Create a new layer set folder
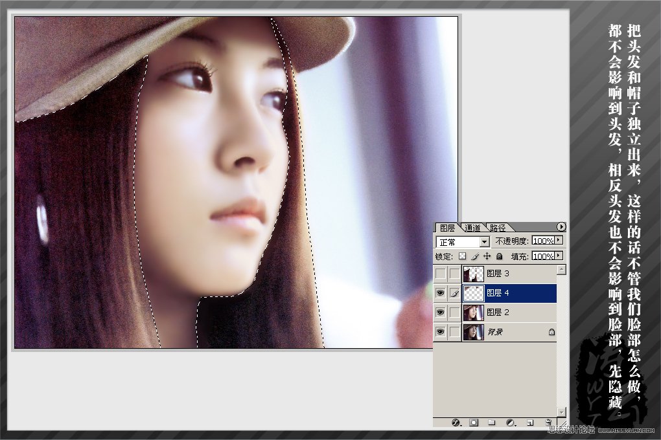Screen dimensions: 661x440 point(492,422)
